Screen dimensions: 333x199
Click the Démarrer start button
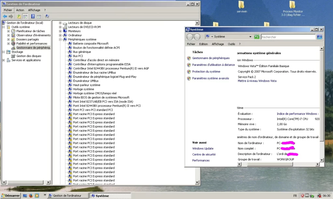10,196
